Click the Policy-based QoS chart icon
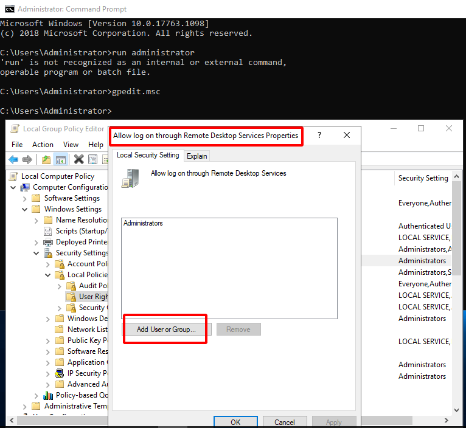The width and height of the screenshot is (466, 428). click(x=48, y=395)
